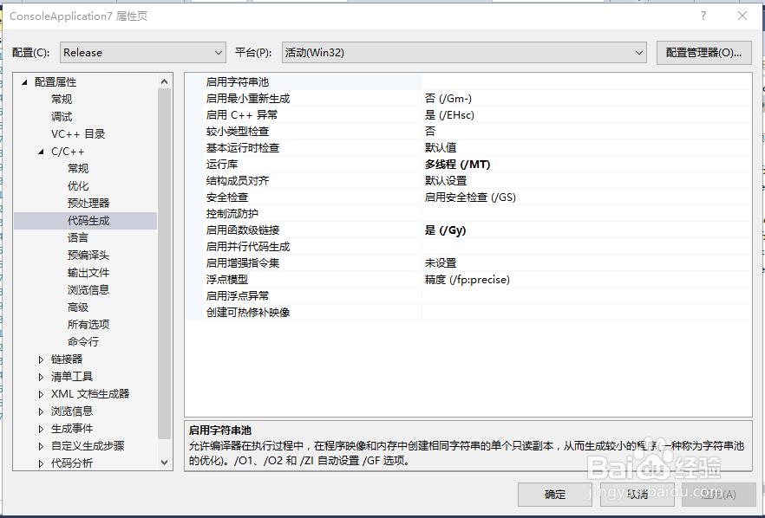Expand the 链接器 tree node
The width and height of the screenshot is (765, 518).
pos(41,359)
